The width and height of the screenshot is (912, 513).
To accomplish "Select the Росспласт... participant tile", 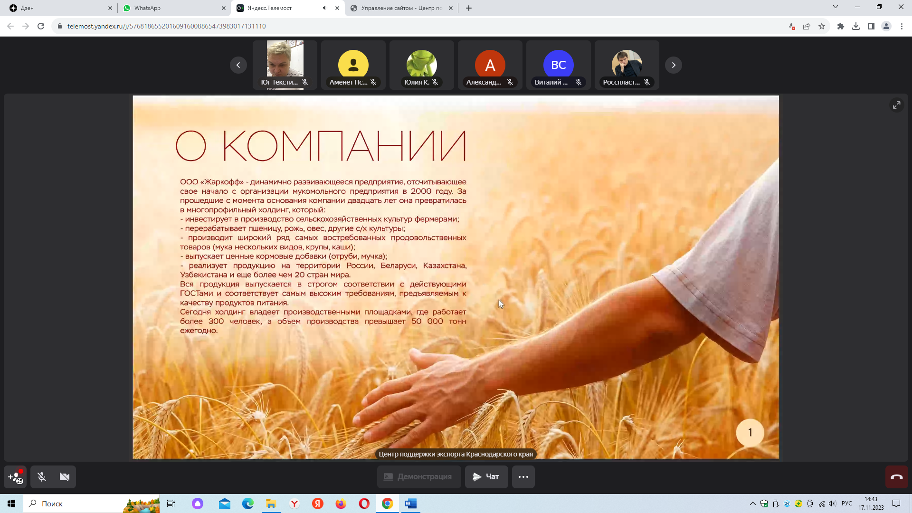I will (x=627, y=65).
